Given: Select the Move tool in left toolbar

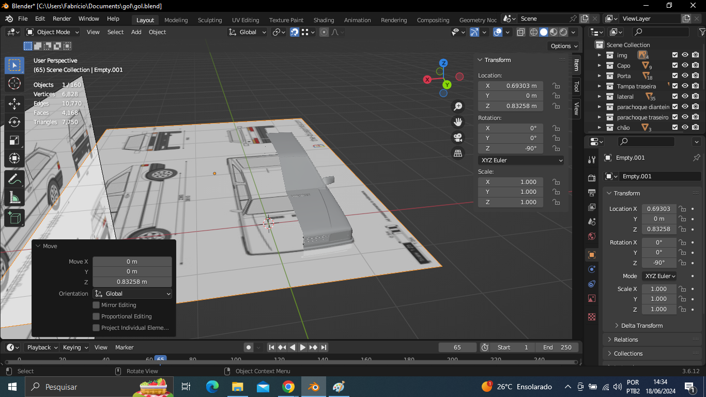Looking at the screenshot, I should 14,103.
